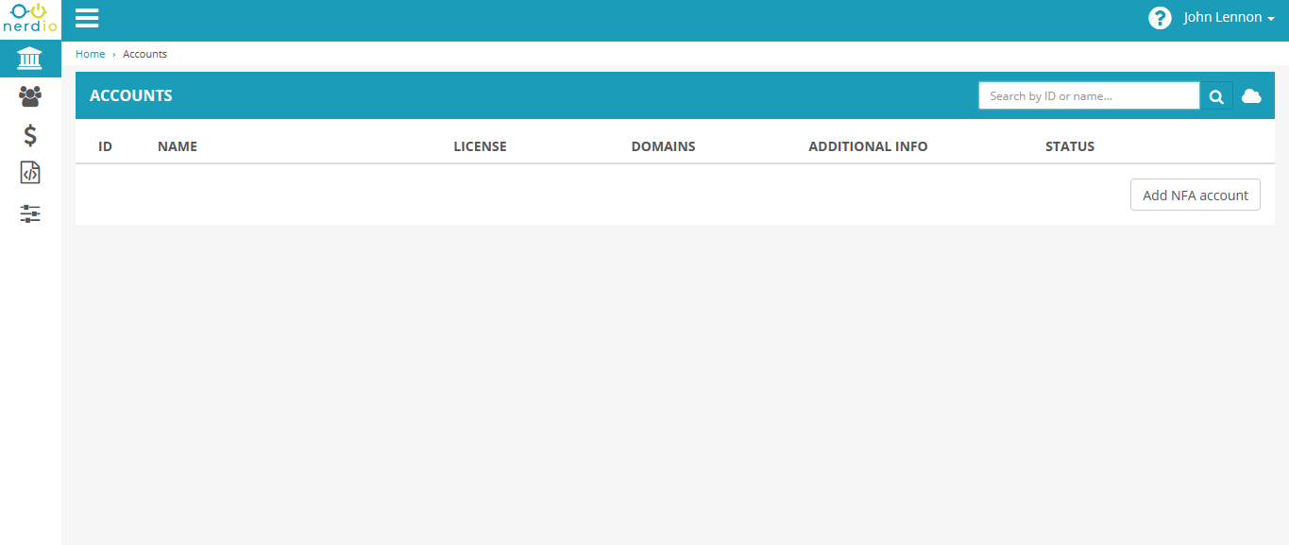Click the Add NFA account button
1289x545 pixels.
(1196, 195)
